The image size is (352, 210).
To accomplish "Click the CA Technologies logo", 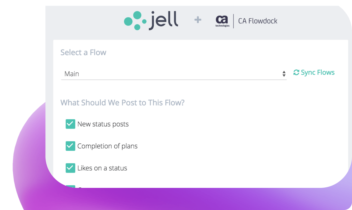I will (x=222, y=21).
